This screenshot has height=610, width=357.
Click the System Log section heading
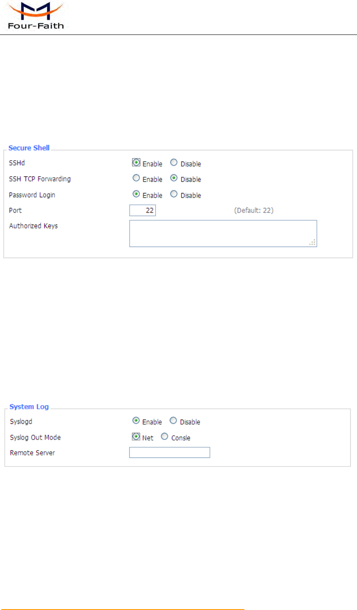(x=29, y=407)
